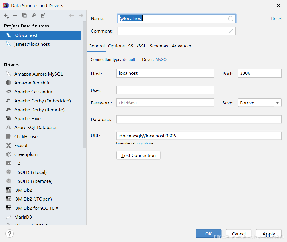Image resolution: width=287 pixels, height=242 pixels.
Task: Switch to the Schemas tab
Action: point(159,46)
